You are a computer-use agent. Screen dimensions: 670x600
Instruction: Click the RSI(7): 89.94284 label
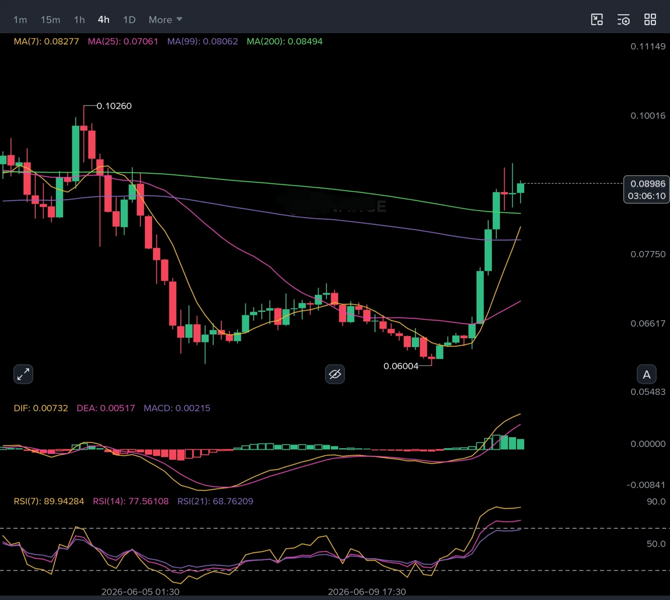click(x=49, y=501)
